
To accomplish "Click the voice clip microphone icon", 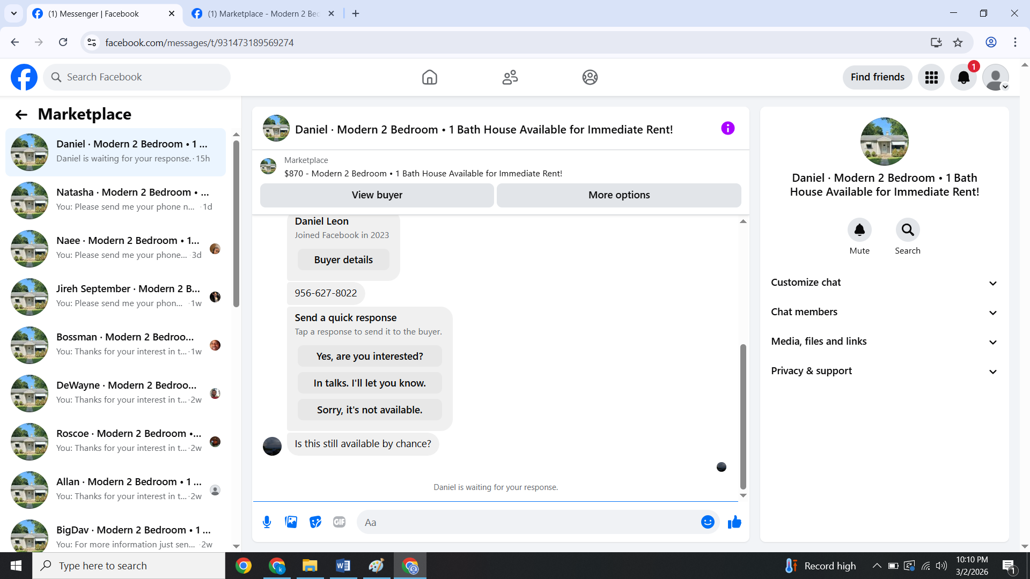I will 267,522.
